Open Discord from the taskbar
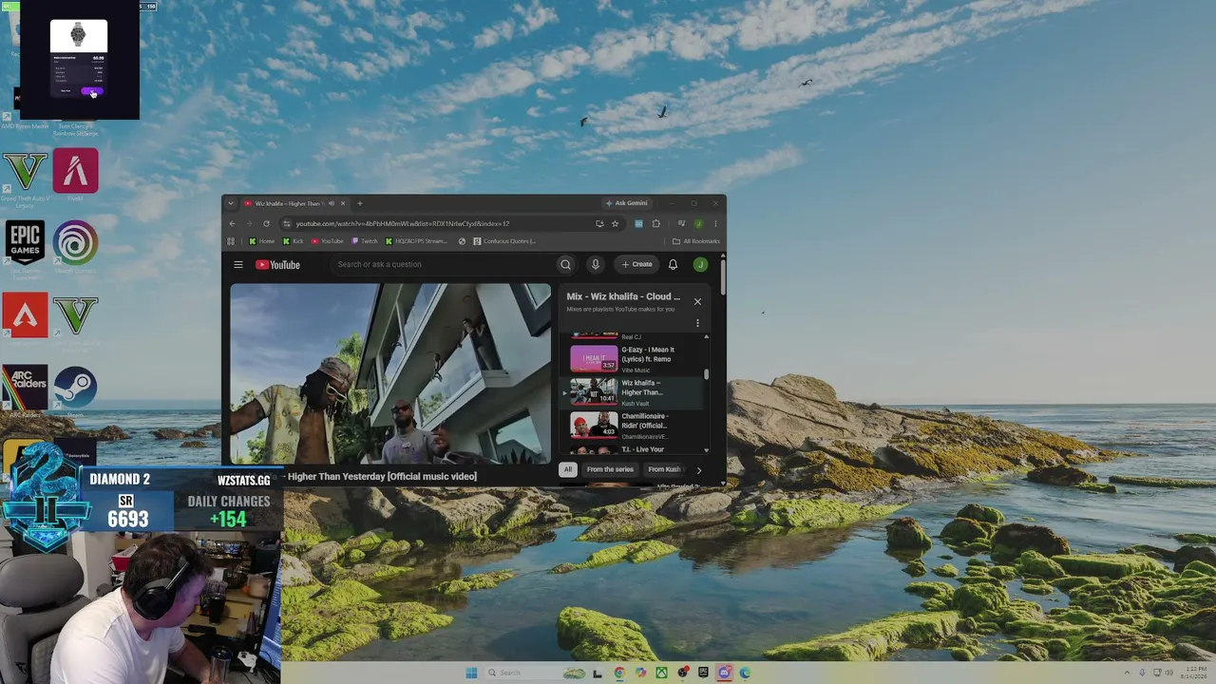The height and width of the screenshot is (684, 1216). (x=724, y=673)
